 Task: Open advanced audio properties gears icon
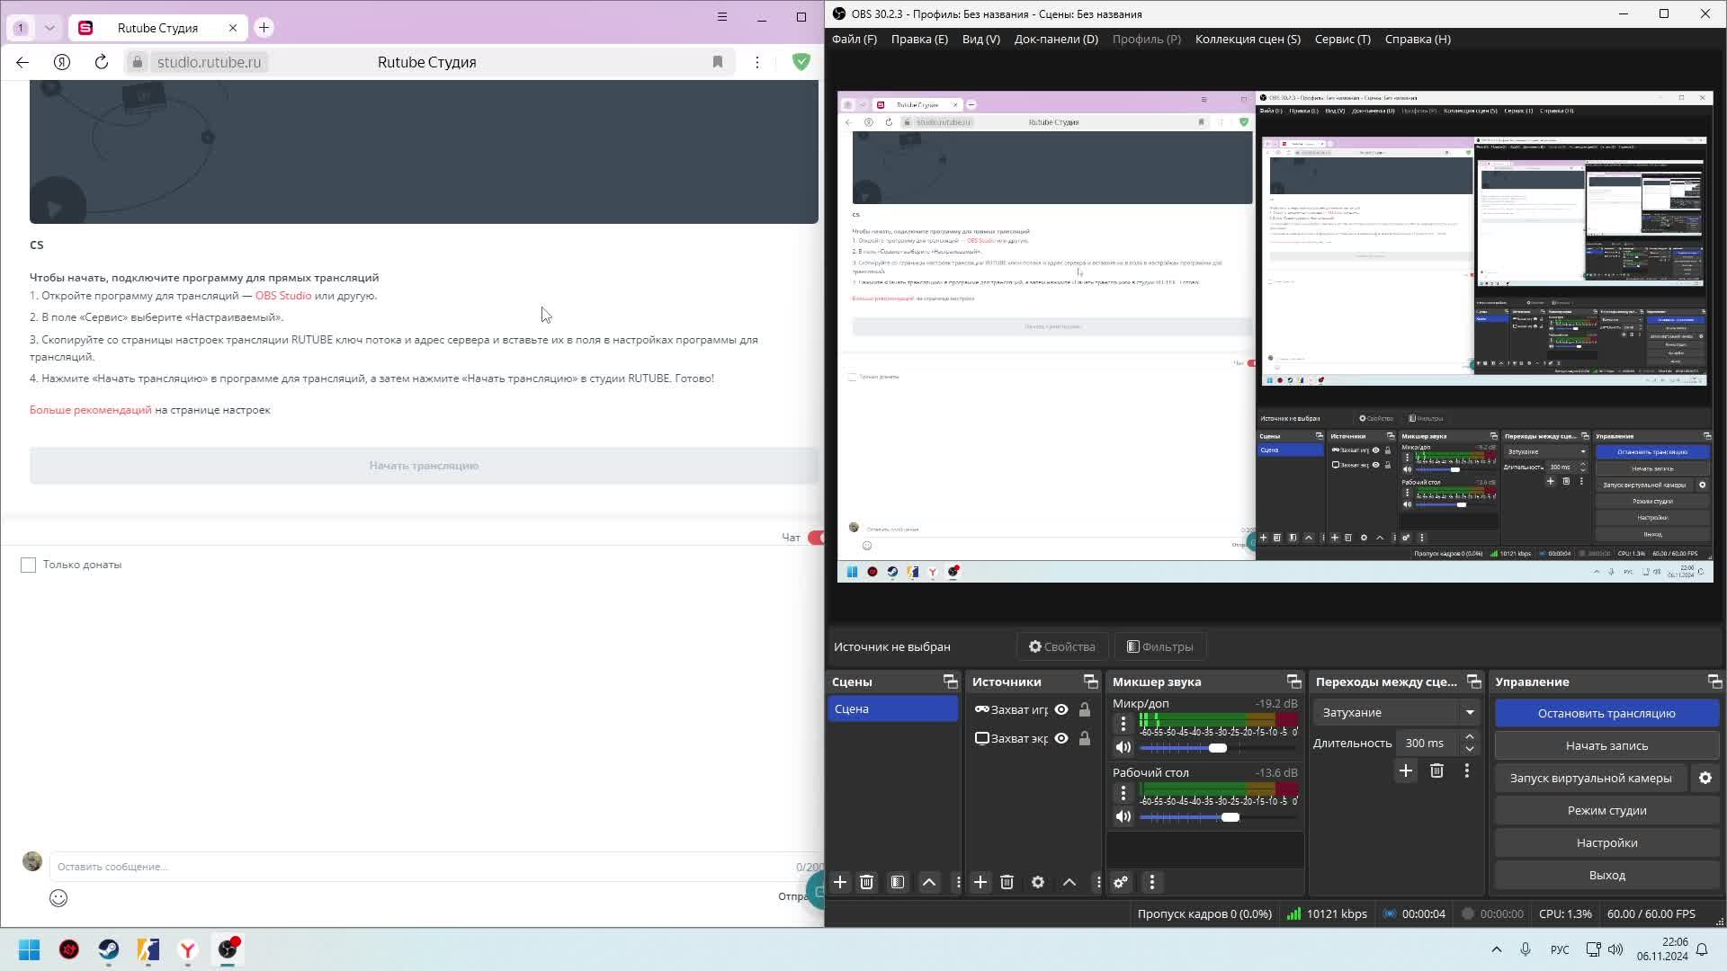tap(1121, 882)
